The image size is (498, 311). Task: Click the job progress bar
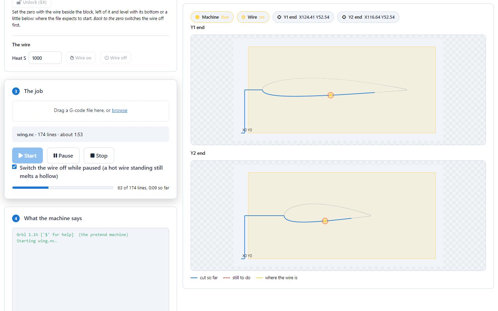click(63, 188)
